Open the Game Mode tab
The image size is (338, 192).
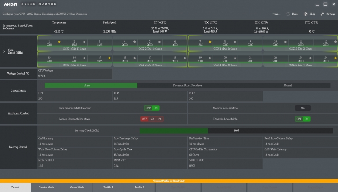click(x=77, y=188)
